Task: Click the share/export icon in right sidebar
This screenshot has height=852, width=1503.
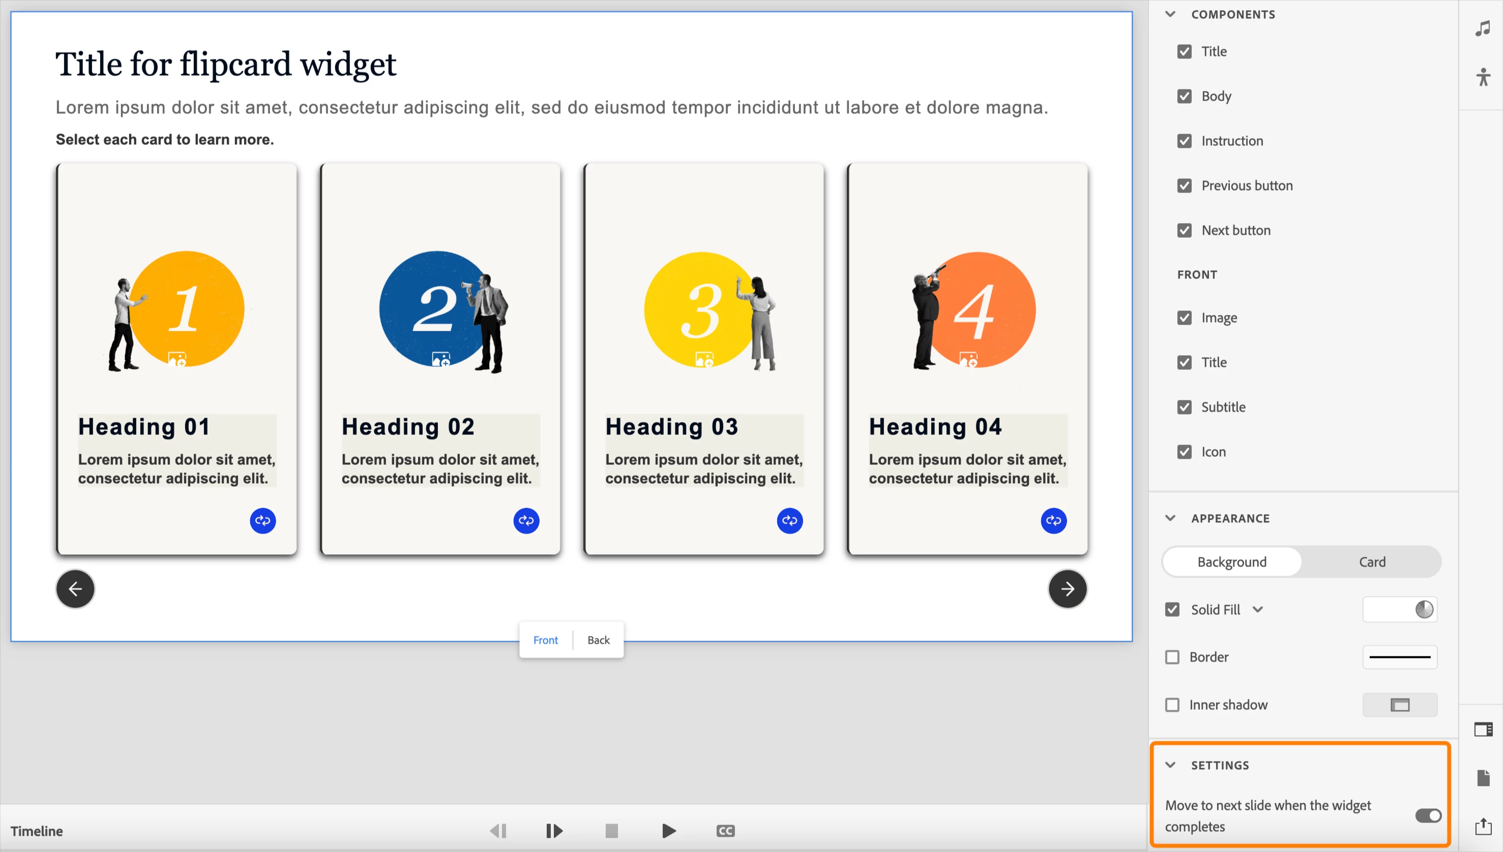Action: coord(1483,826)
